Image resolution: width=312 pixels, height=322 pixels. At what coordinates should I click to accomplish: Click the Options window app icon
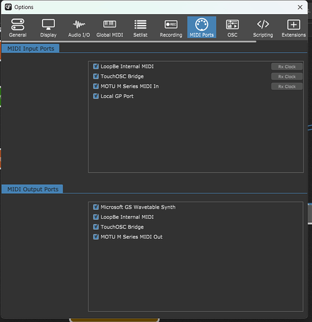pos(8,7)
